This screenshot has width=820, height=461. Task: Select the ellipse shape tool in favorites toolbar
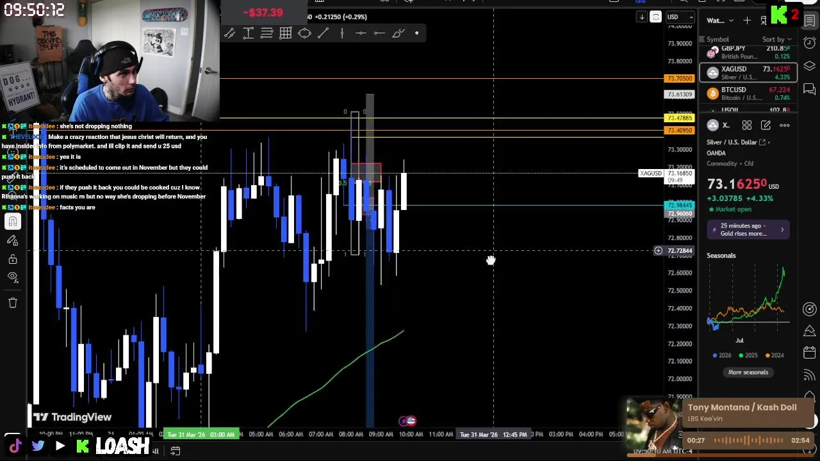click(304, 33)
